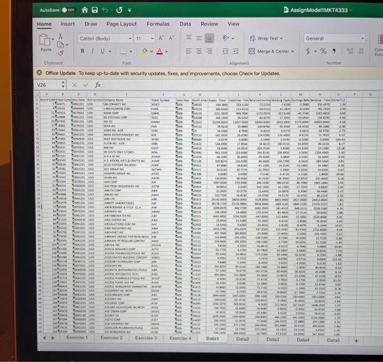Viewport: 383px width, 362px height.
Task: Switch to the Data4 sheet tab
Action: tap(303, 340)
